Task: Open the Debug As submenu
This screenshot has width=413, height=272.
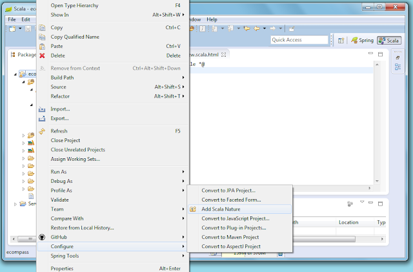Action: (114, 182)
